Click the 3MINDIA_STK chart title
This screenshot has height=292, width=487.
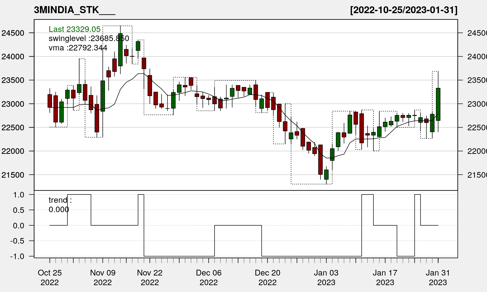75,10
